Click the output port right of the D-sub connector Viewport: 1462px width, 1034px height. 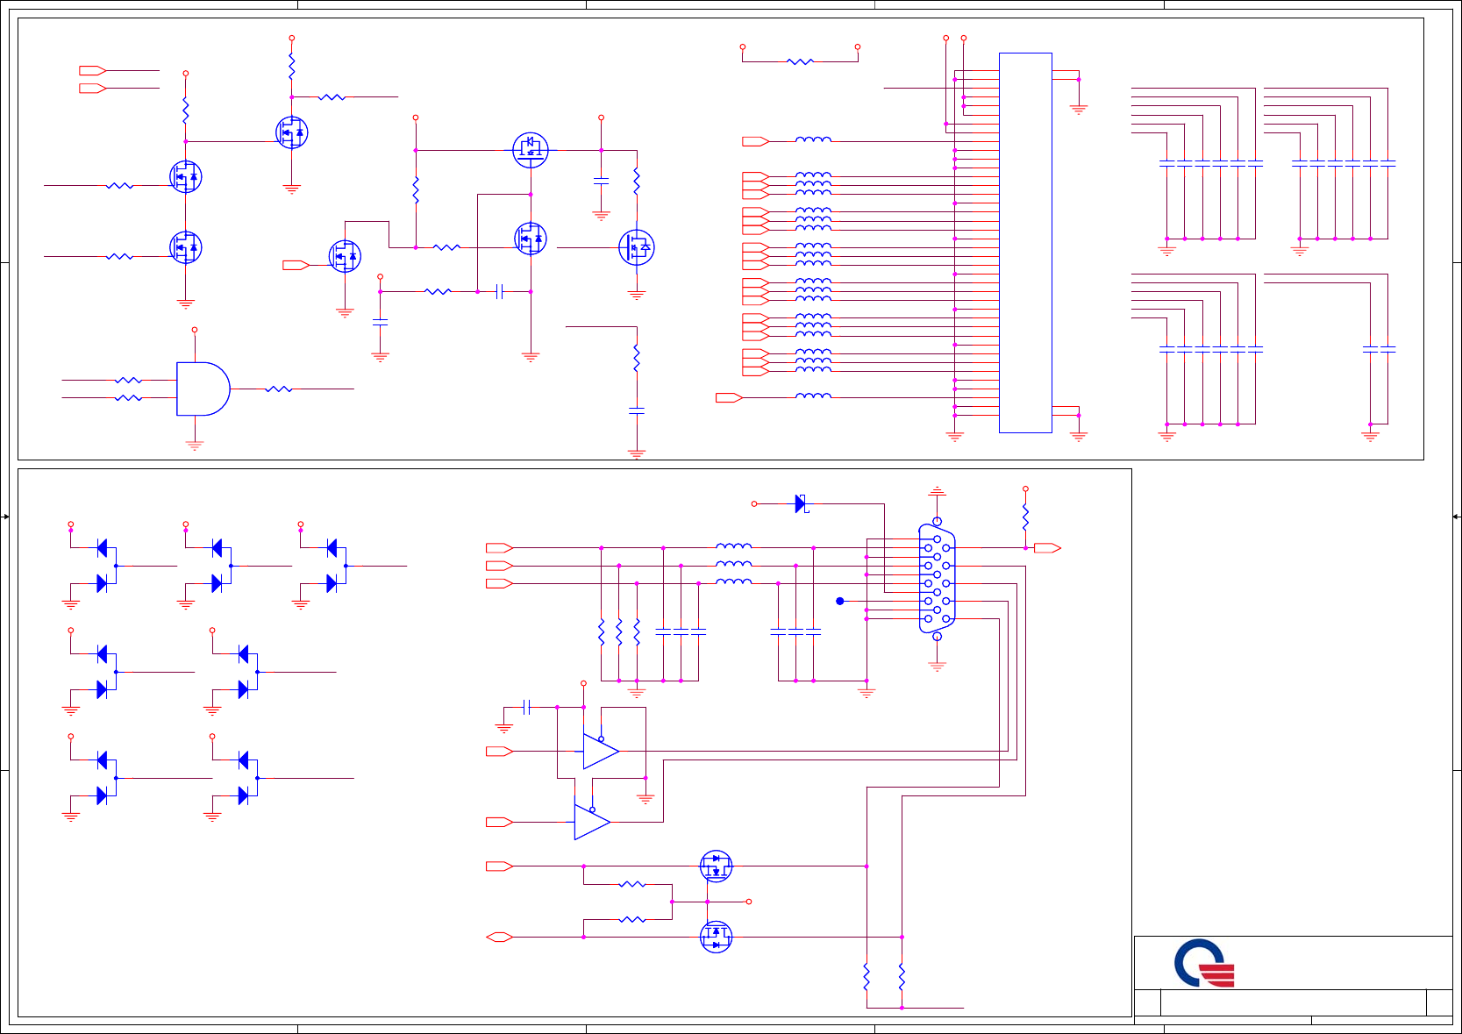tap(1047, 548)
